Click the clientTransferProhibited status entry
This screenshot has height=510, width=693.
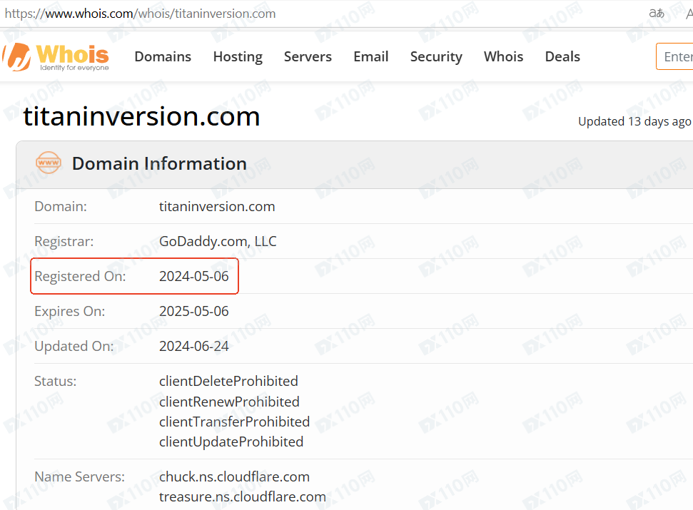point(234,422)
